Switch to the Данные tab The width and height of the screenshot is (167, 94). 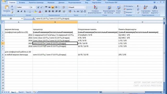point(61,2)
